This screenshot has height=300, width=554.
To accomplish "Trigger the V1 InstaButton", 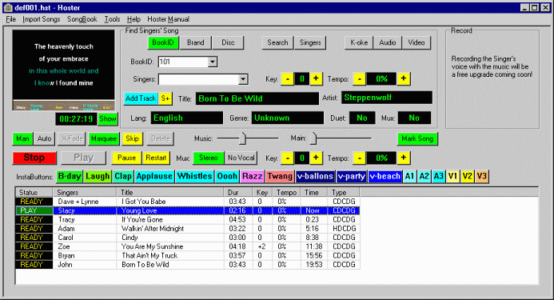I will pyautogui.click(x=453, y=177).
